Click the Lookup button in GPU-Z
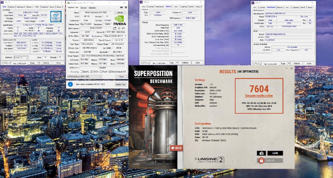333x178 pixels. point(120,12)
